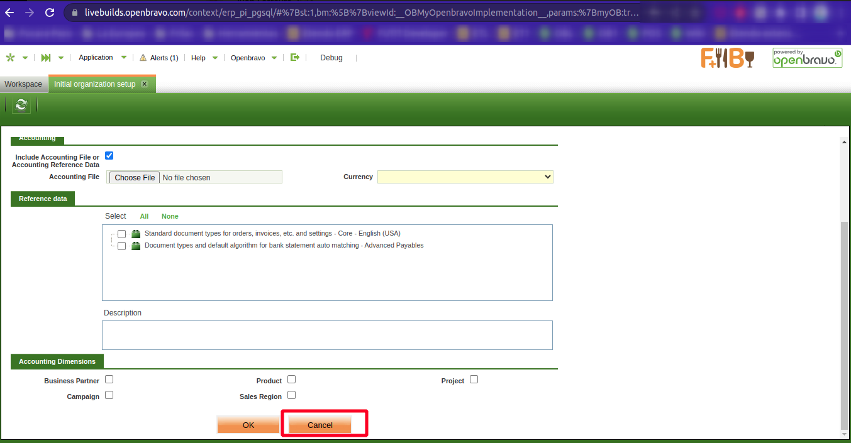Close the Initial organization setup tab
The height and width of the screenshot is (443, 851).
point(145,84)
